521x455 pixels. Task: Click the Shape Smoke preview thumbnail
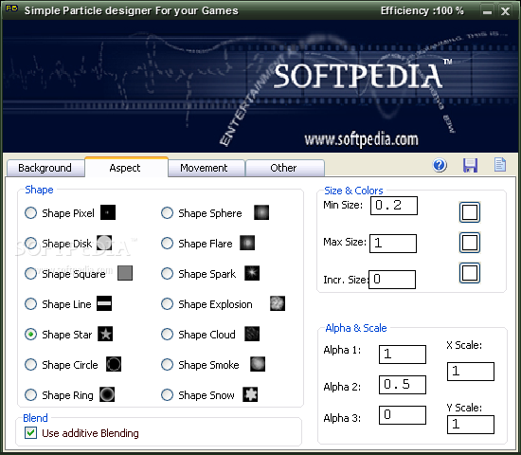pos(258,364)
